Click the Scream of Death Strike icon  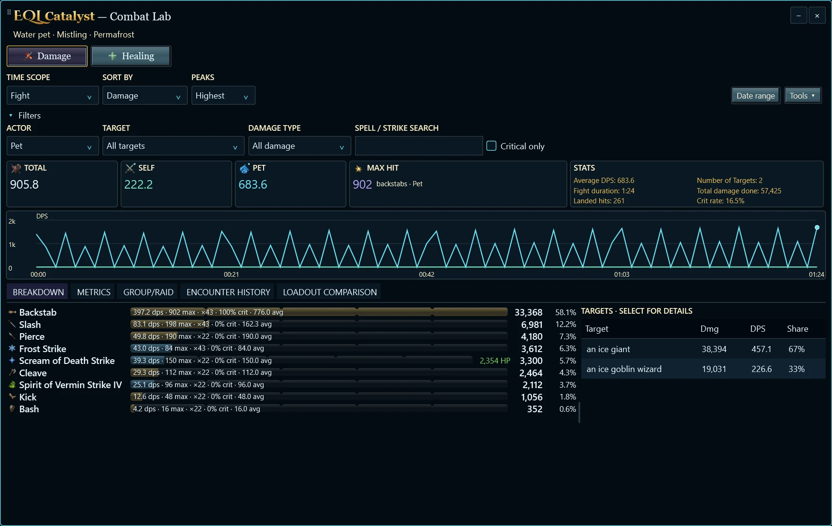pos(12,361)
